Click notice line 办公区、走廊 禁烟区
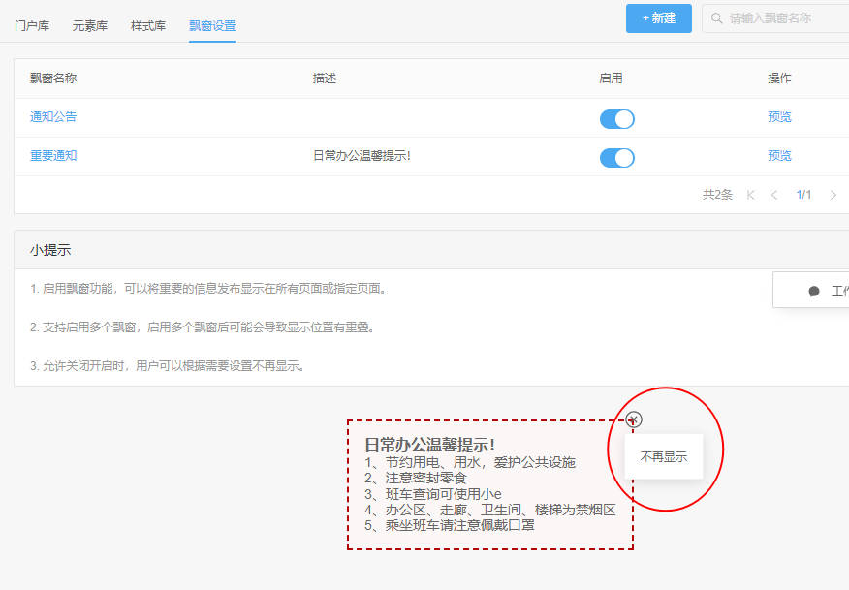849x590 pixels. [490, 510]
